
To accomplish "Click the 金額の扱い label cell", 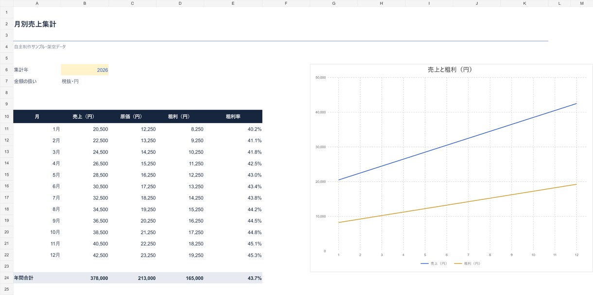I will coord(37,81).
